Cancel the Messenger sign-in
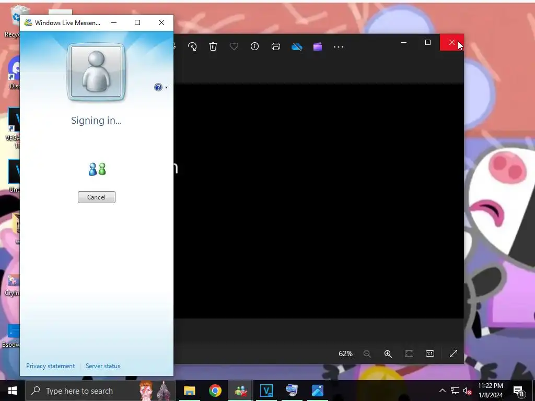 (96, 197)
